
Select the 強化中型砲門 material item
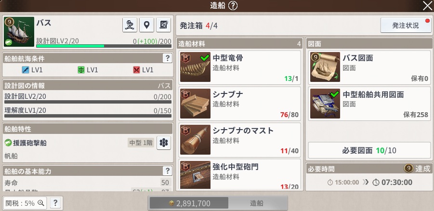point(239,174)
